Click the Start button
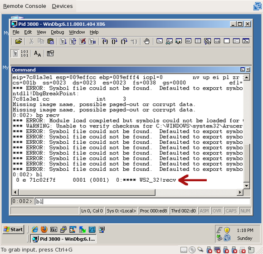This screenshot has width=263, height=254. [13, 230]
